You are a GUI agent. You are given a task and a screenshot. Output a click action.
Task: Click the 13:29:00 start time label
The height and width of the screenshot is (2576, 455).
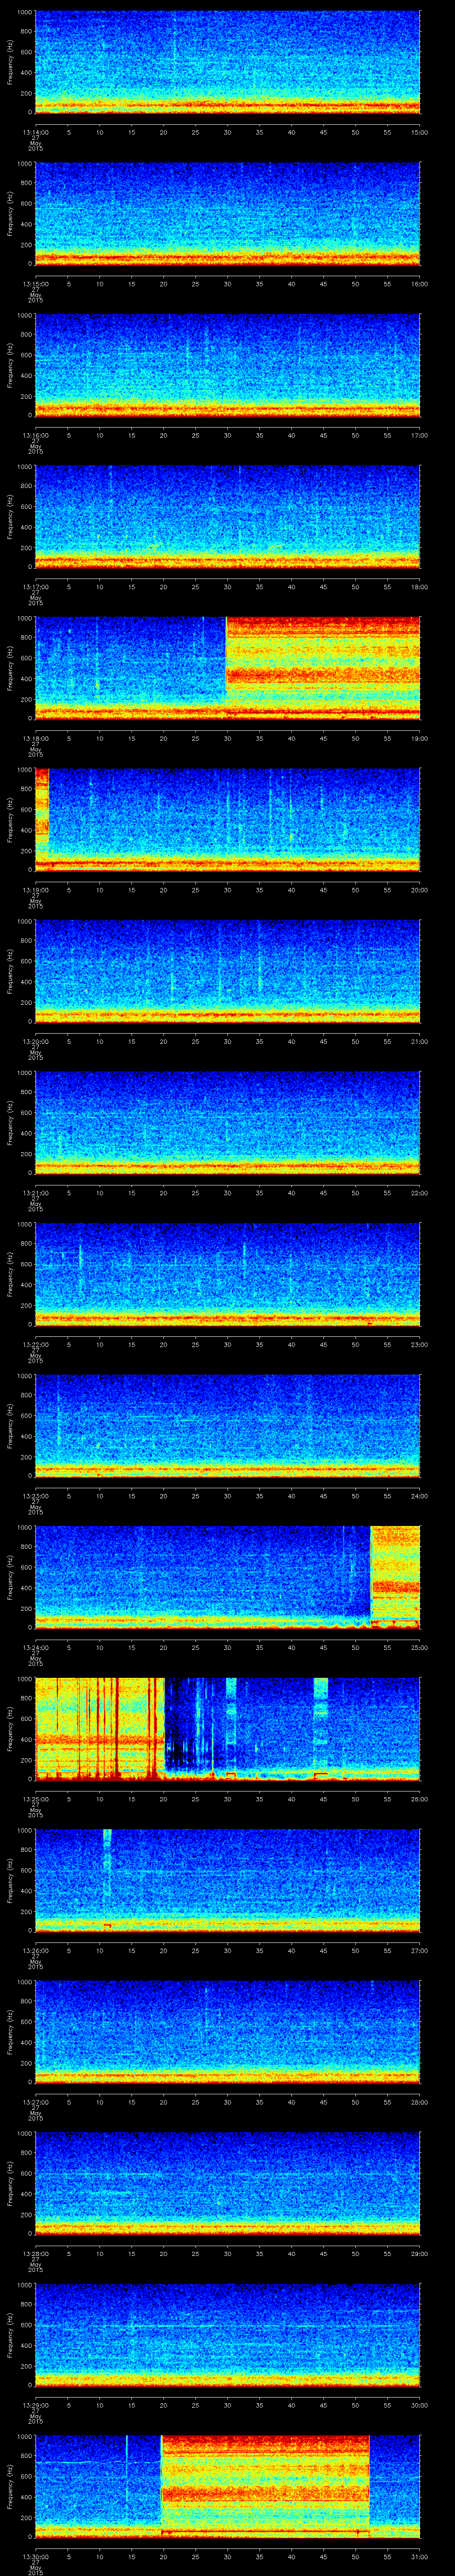pyautogui.click(x=35, y=2405)
